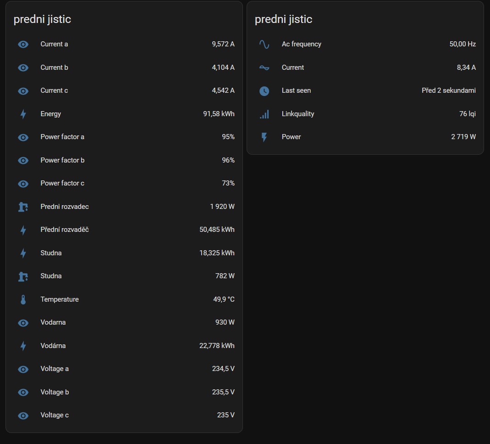Click the 49,9 °C temperature value
Image resolution: width=490 pixels, height=444 pixels.
pyautogui.click(x=224, y=299)
